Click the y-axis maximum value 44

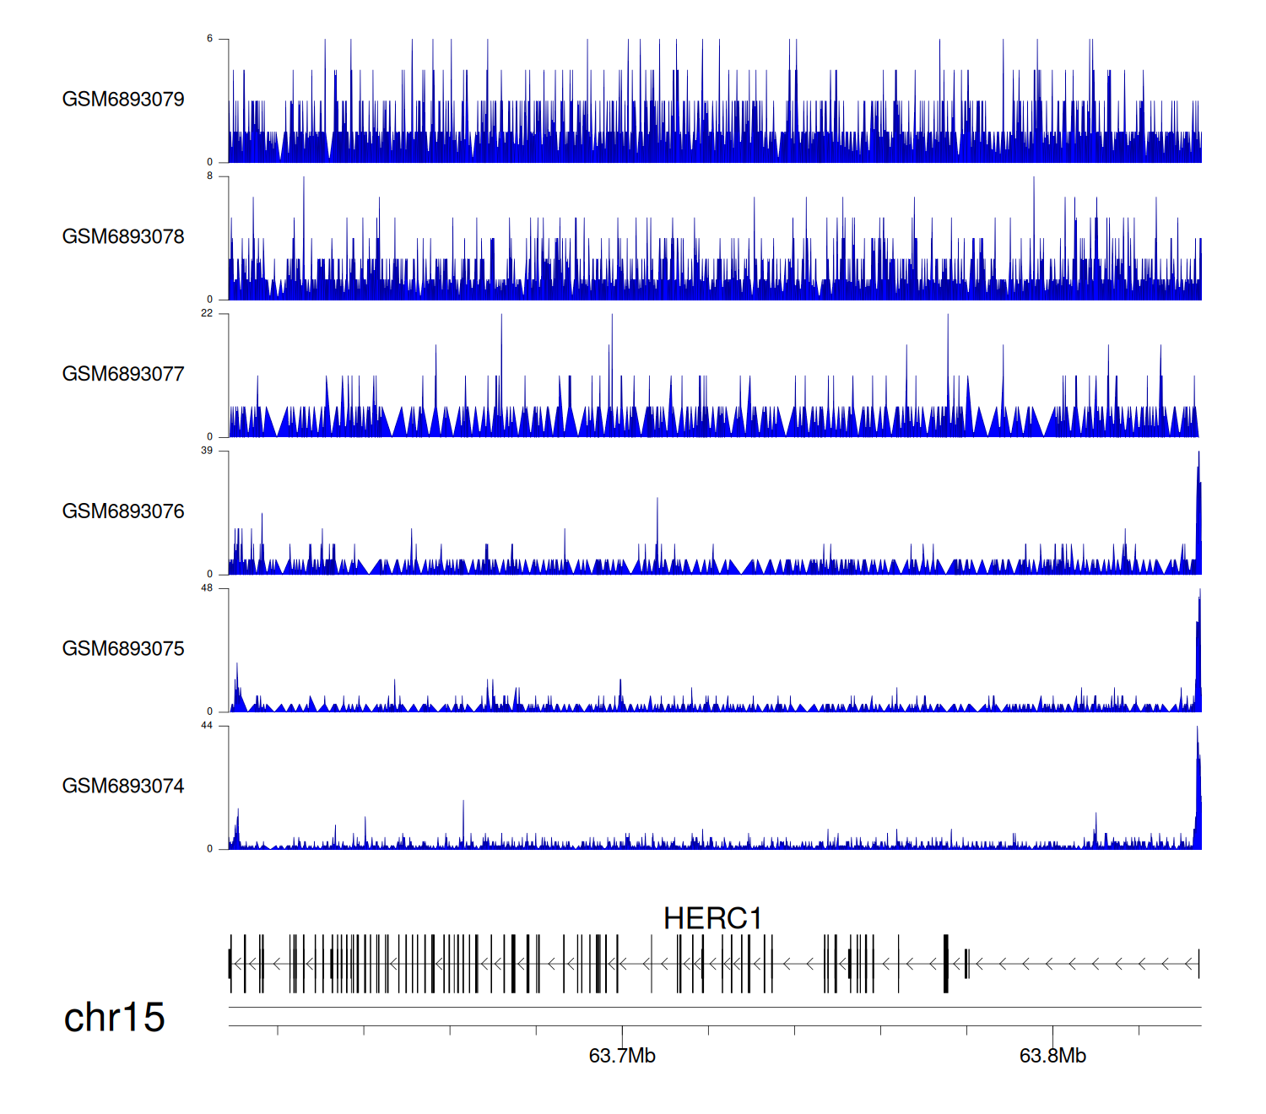coord(207,726)
